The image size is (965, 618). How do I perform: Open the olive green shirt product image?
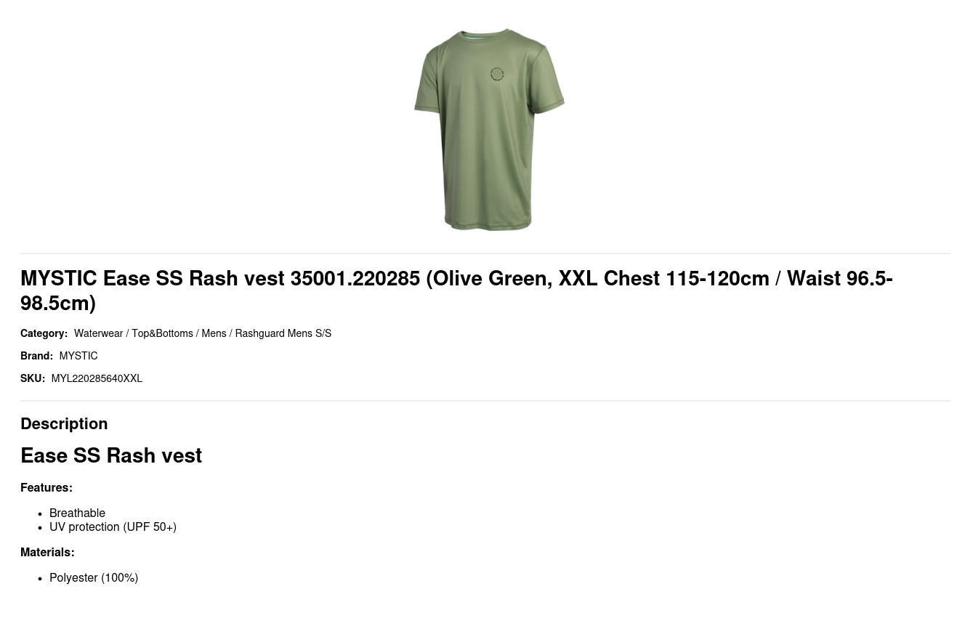pos(489,129)
